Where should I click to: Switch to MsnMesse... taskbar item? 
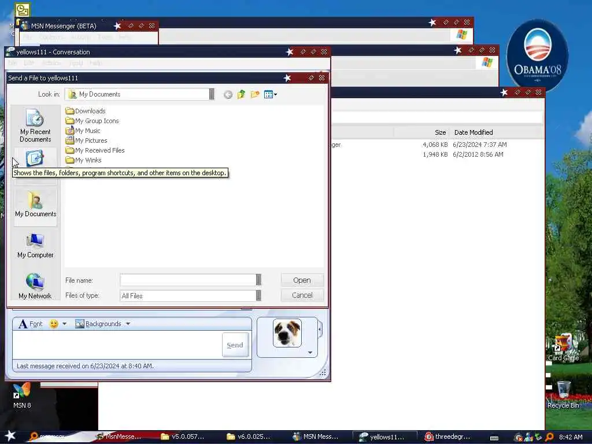[x=119, y=436]
